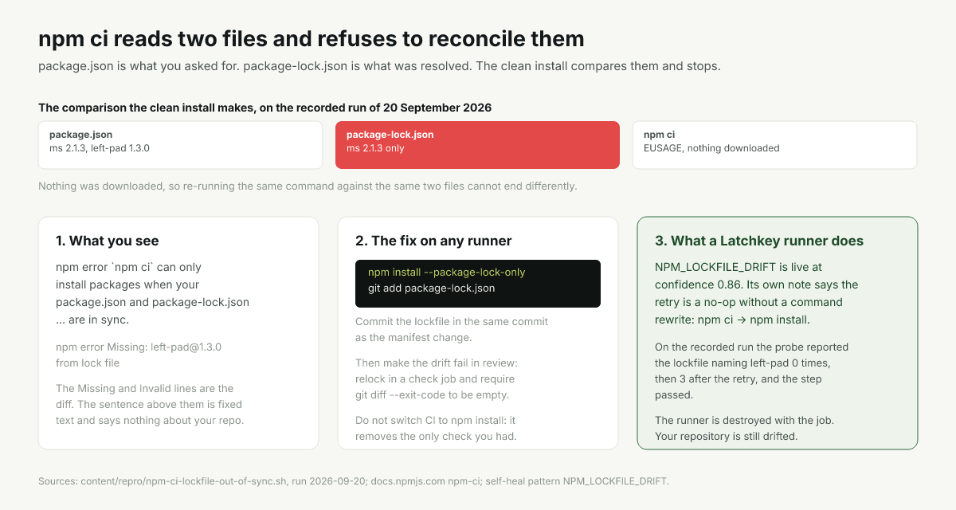Select the package.json card
This screenshot has height=510, width=956.
click(180, 145)
